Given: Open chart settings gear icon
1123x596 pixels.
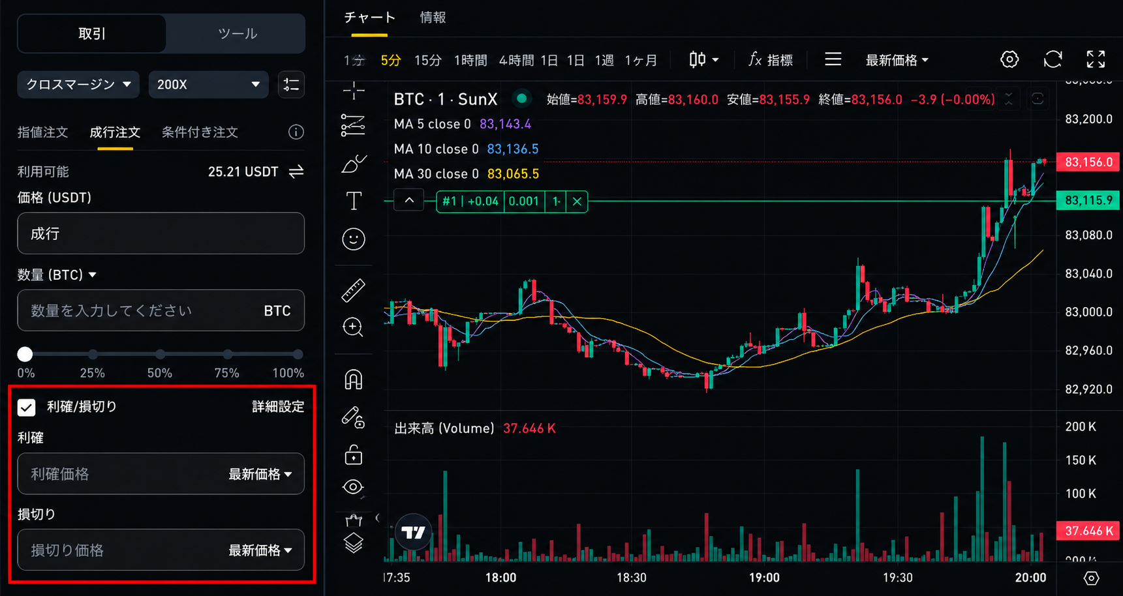Looking at the screenshot, I should [x=1009, y=59].
